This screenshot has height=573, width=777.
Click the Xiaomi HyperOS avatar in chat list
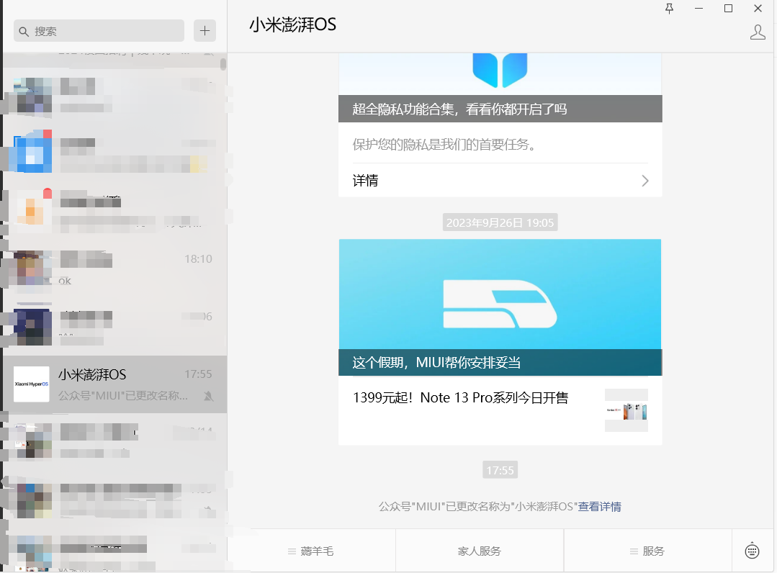pyautogui.click(x=31, y=384)
